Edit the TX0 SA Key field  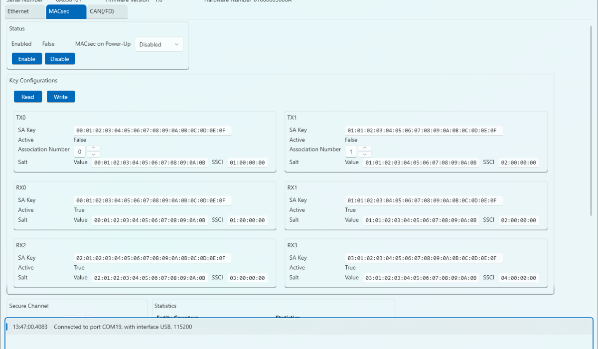pos(152,131)
